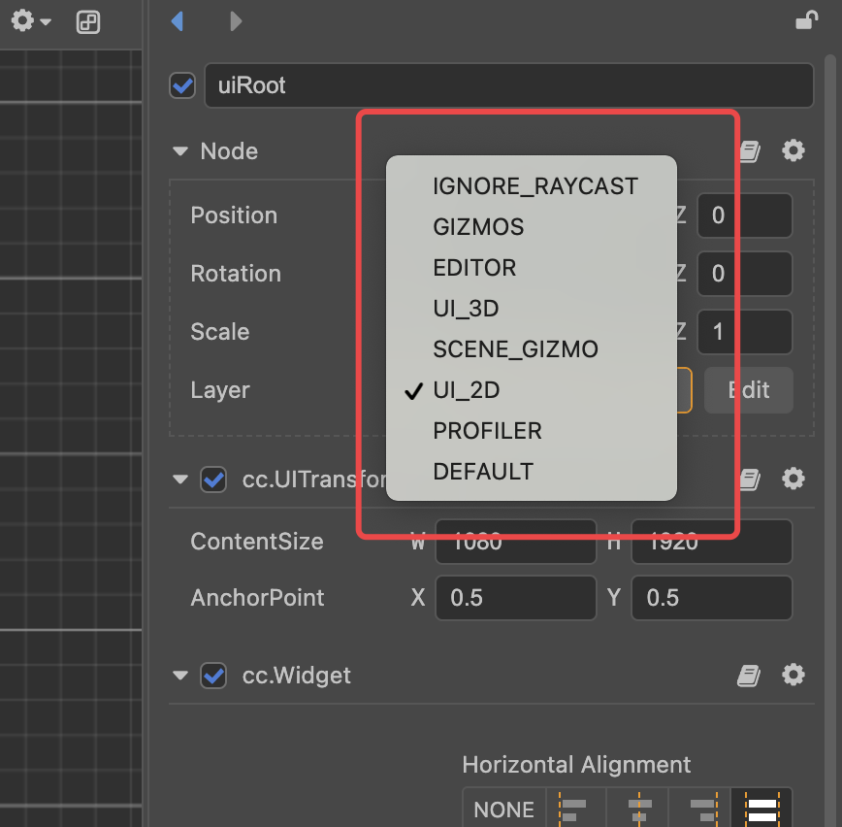Open Node help documentation book icon
This screenshot has height=827, width=842.
(x=749, y=151)
